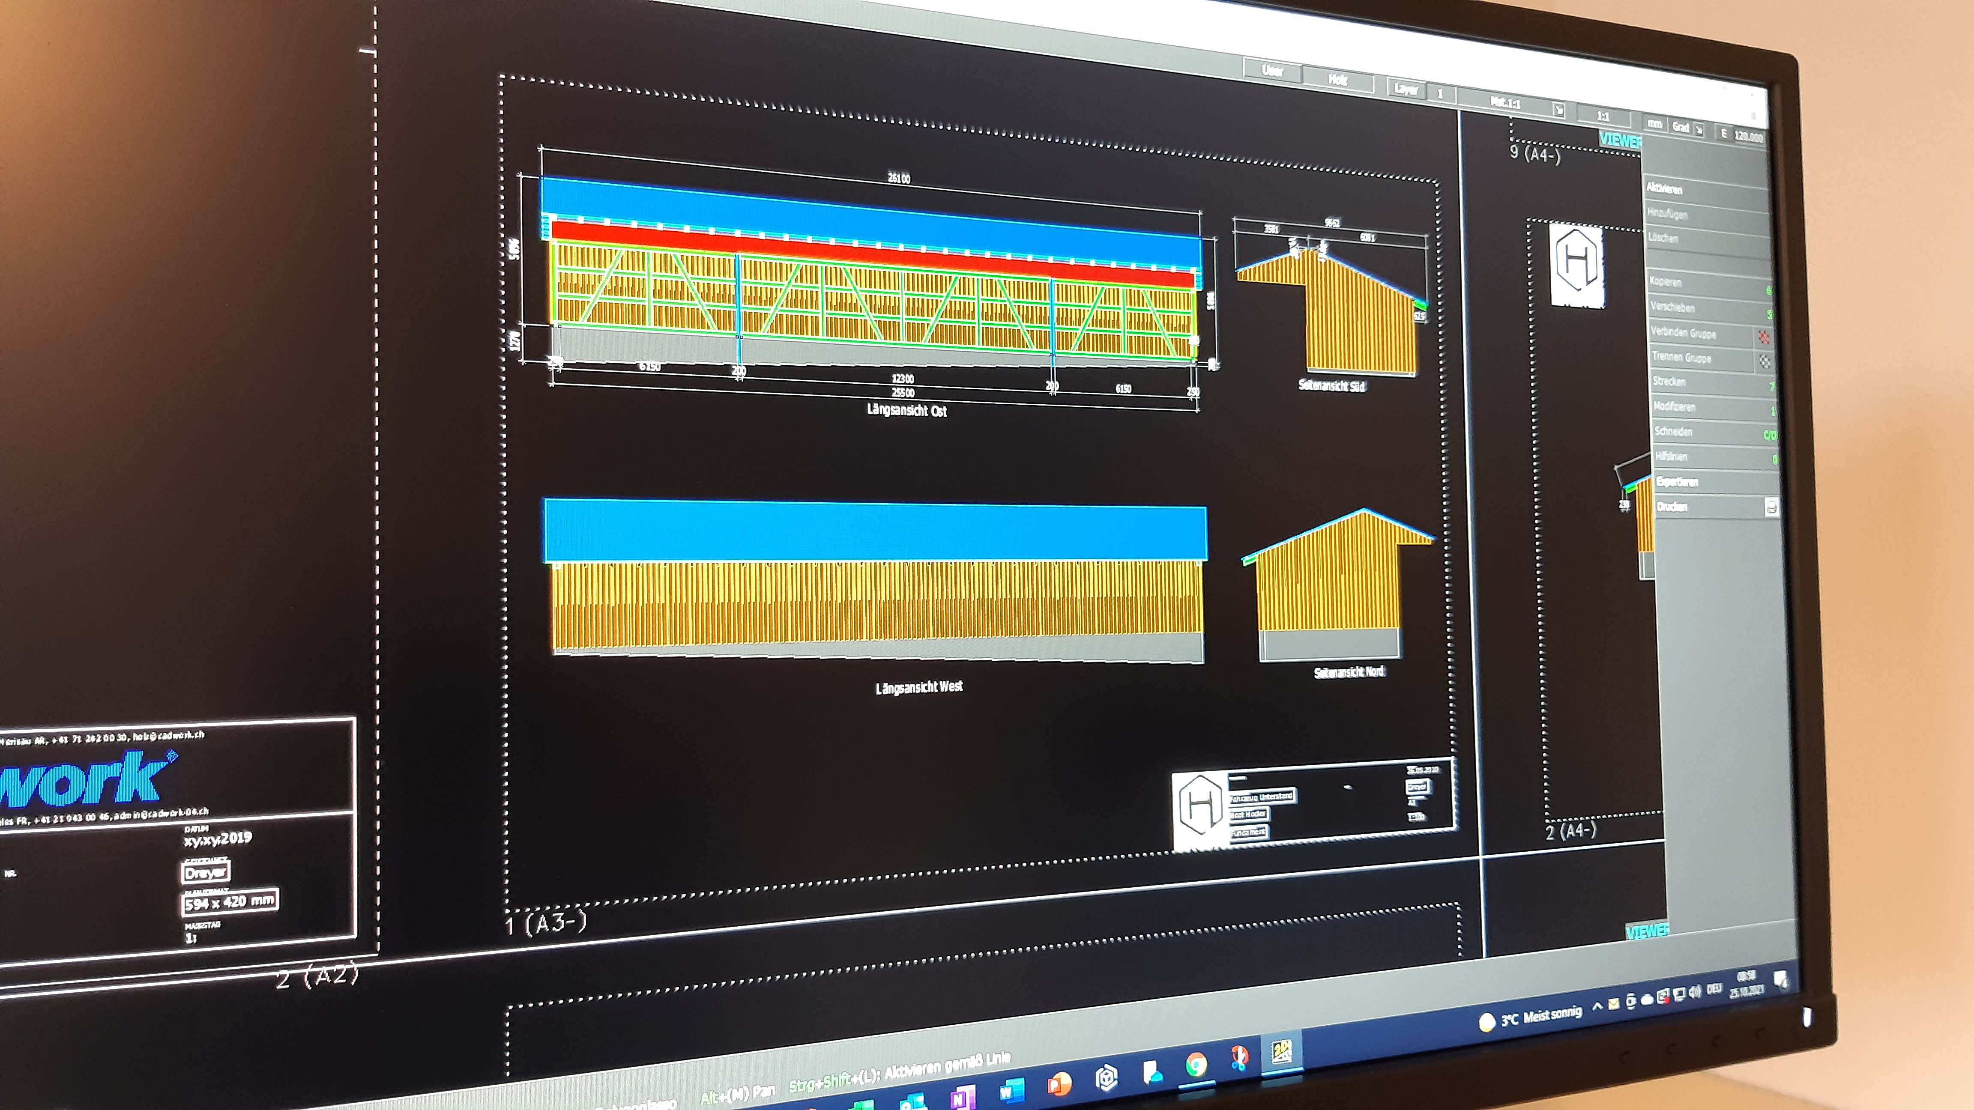1974x1110 pixels.
Task: Select Hilfslinien in the right menu
Action: coord(1716,457)
